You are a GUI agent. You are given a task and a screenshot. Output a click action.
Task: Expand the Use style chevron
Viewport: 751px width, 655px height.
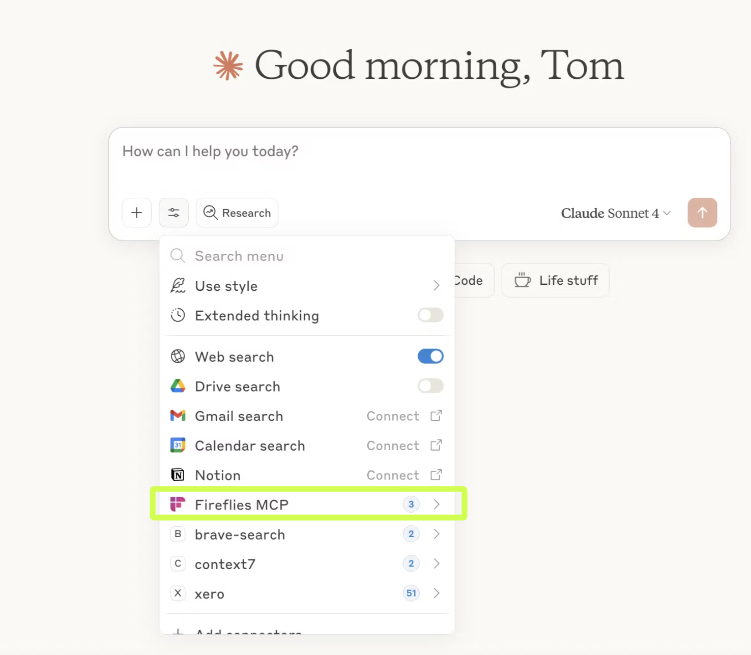click(x=436, y=286)
